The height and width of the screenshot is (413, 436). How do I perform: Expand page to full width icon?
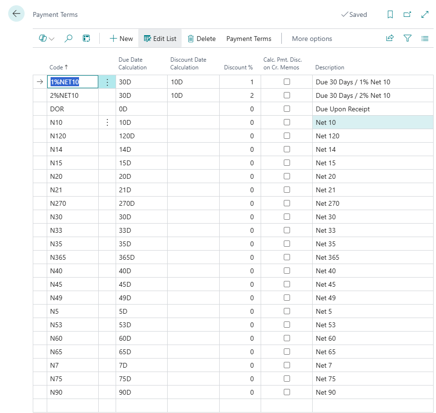pos(425,14)
